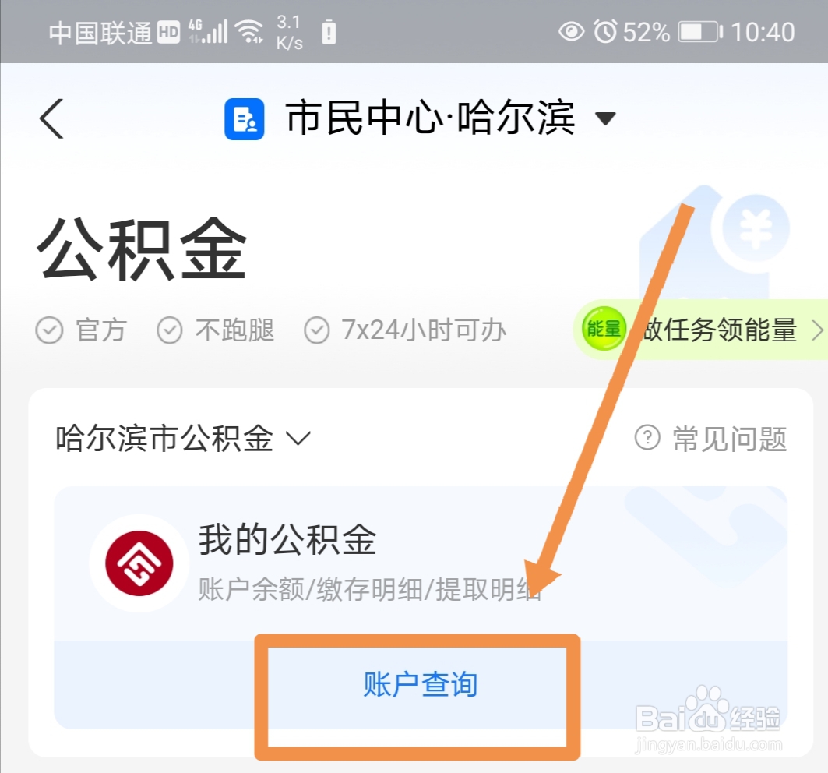Tap the green 能量 energy ball icon

click(x=604, y=329)
